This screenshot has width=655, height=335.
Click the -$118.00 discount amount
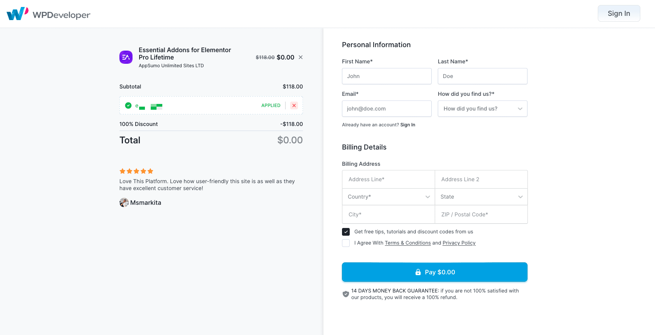pyautogui.click(x=291, y=124)
